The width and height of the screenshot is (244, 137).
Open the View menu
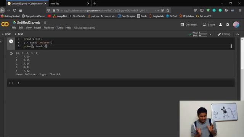click(x=29, y=28)
